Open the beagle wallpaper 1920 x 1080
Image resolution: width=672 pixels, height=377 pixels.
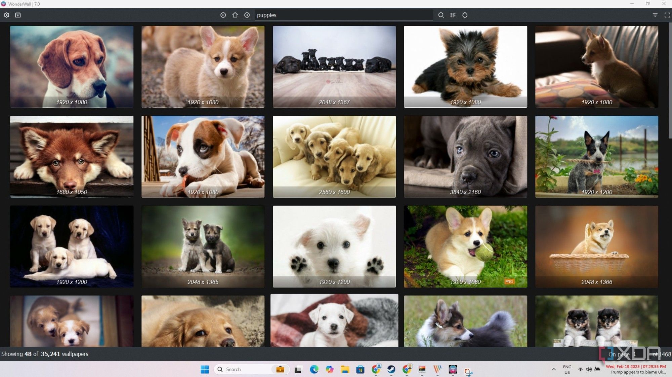click(x=72, y=67)
